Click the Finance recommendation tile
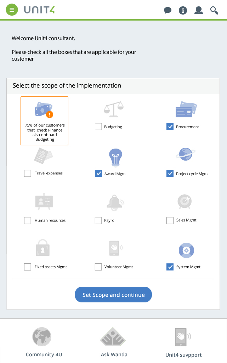 44,121
